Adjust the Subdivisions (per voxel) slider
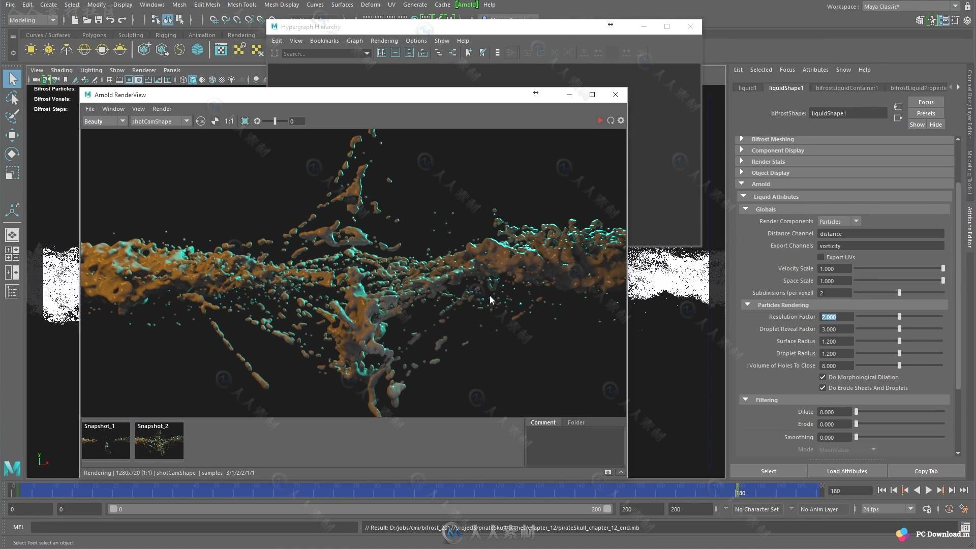Screen dimensions: 976x549 (x=899, y=293)
